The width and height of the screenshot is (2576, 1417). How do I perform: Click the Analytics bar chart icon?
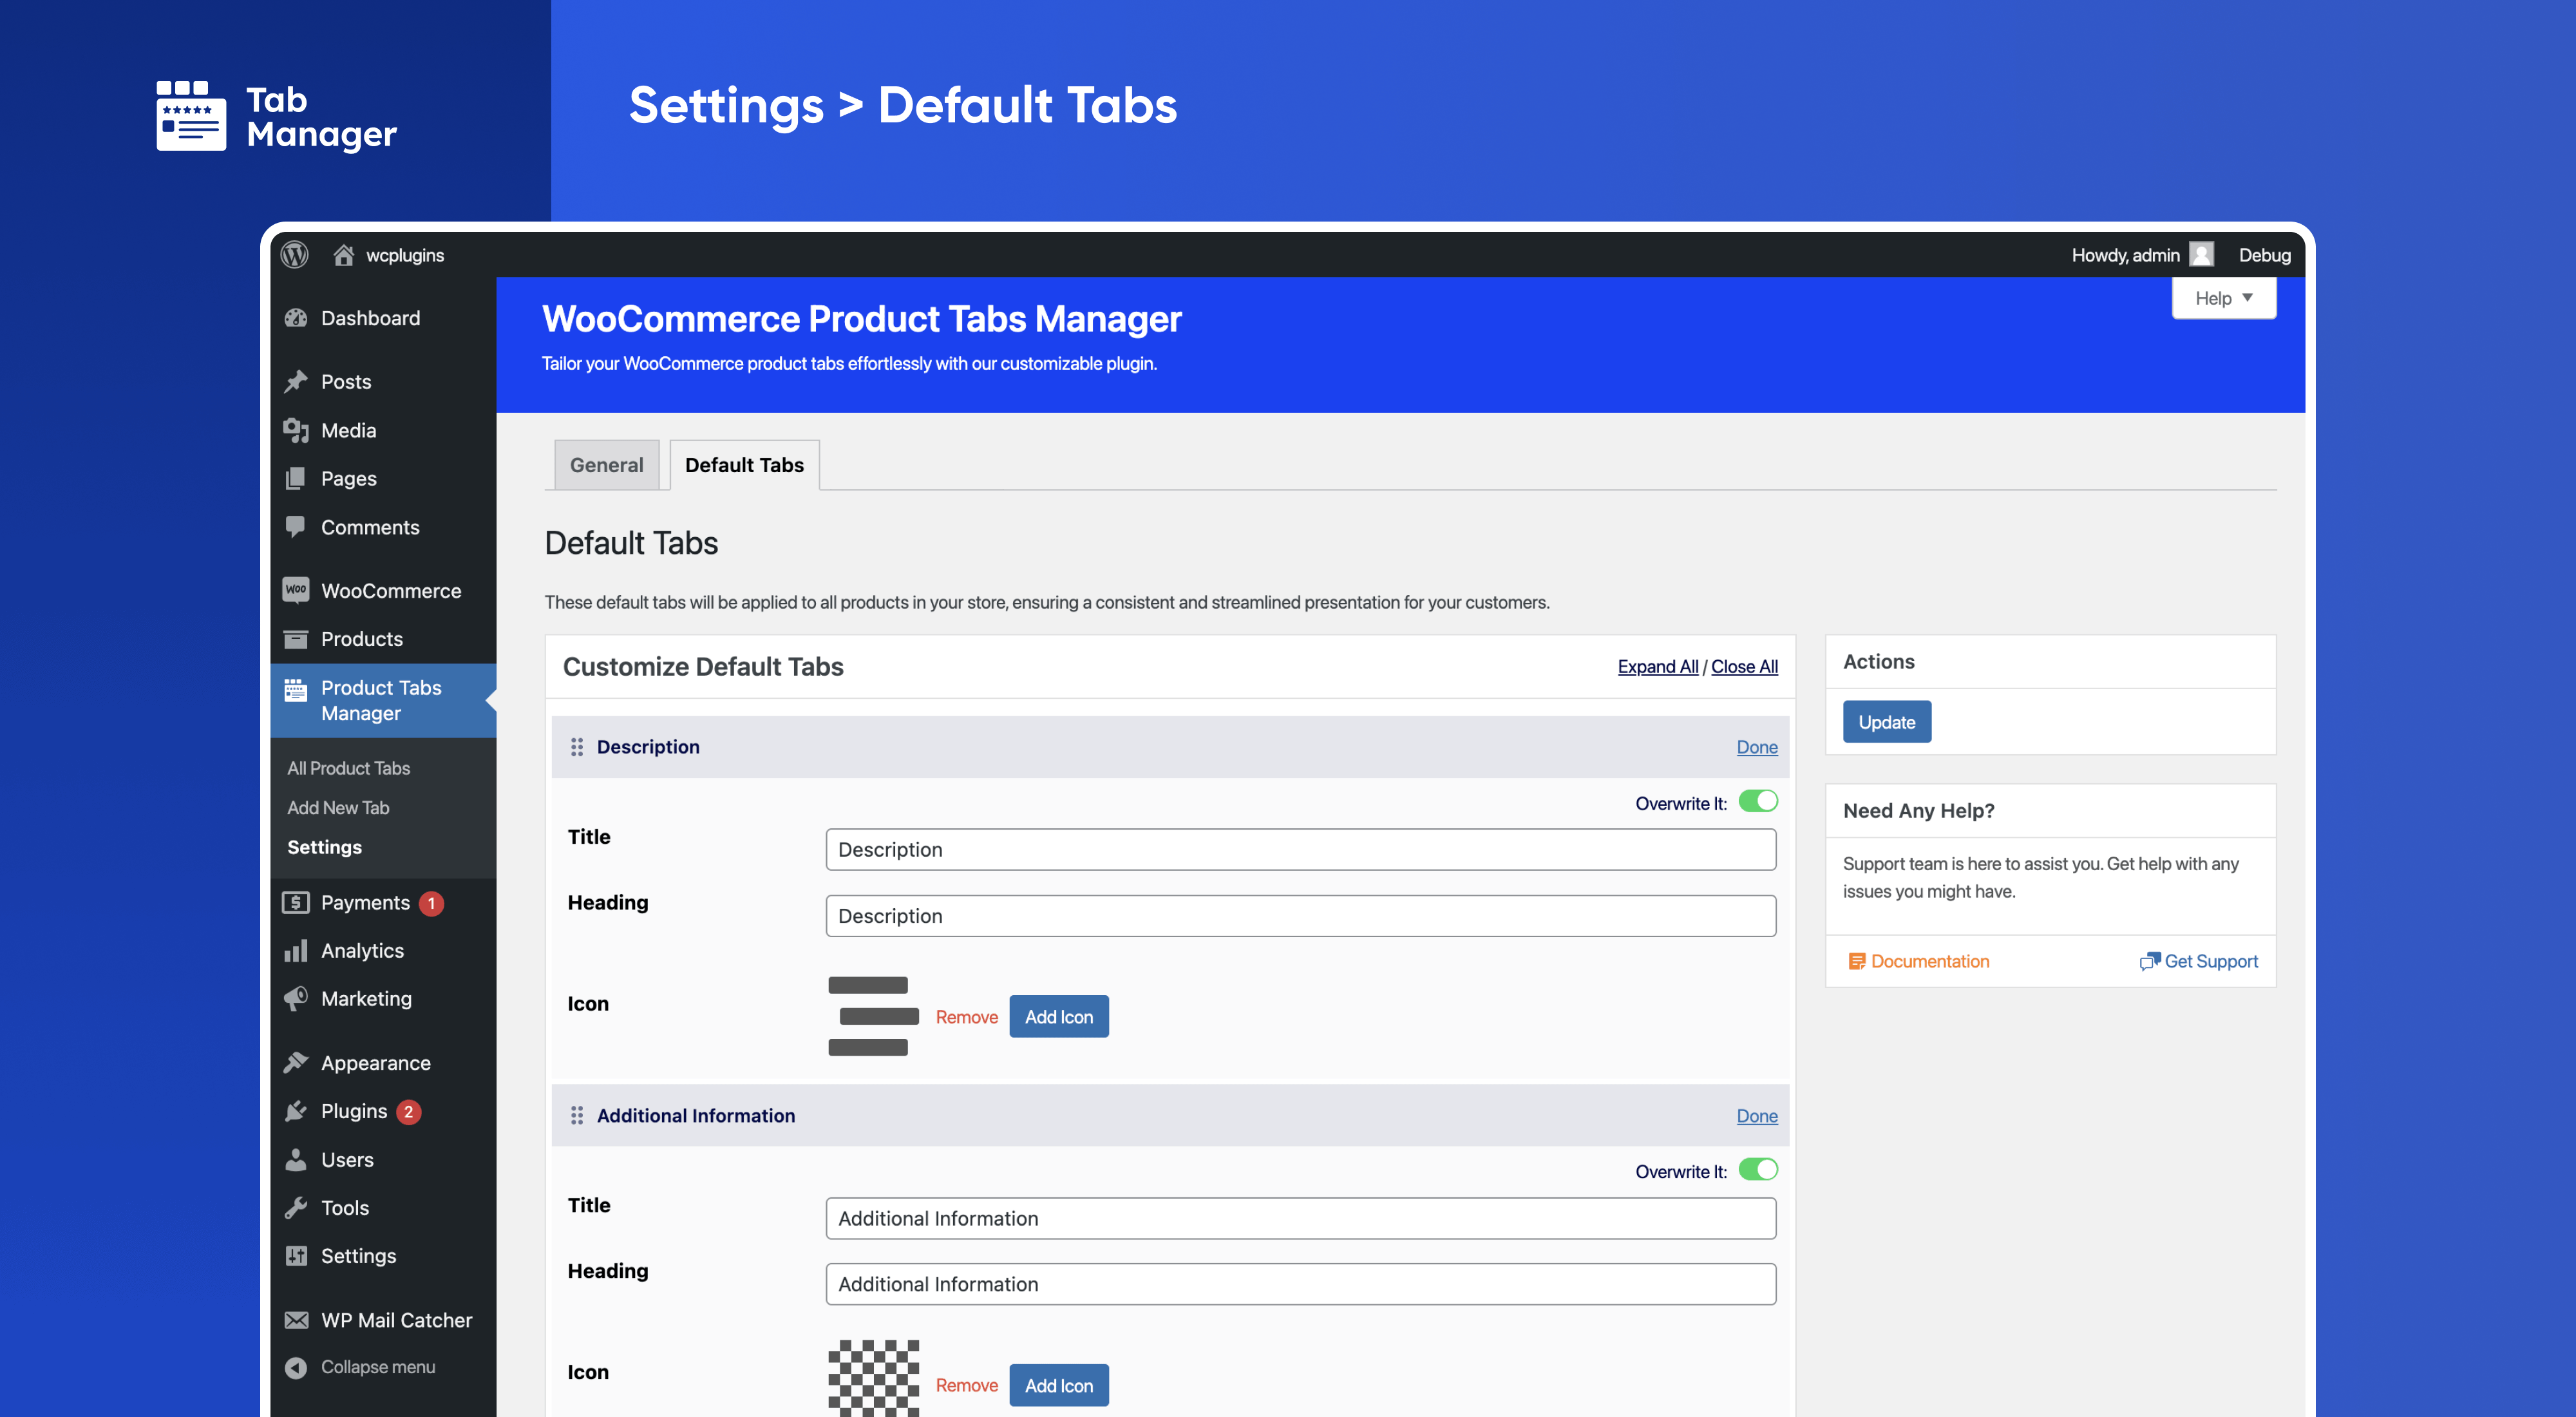[x=295, y=950]
